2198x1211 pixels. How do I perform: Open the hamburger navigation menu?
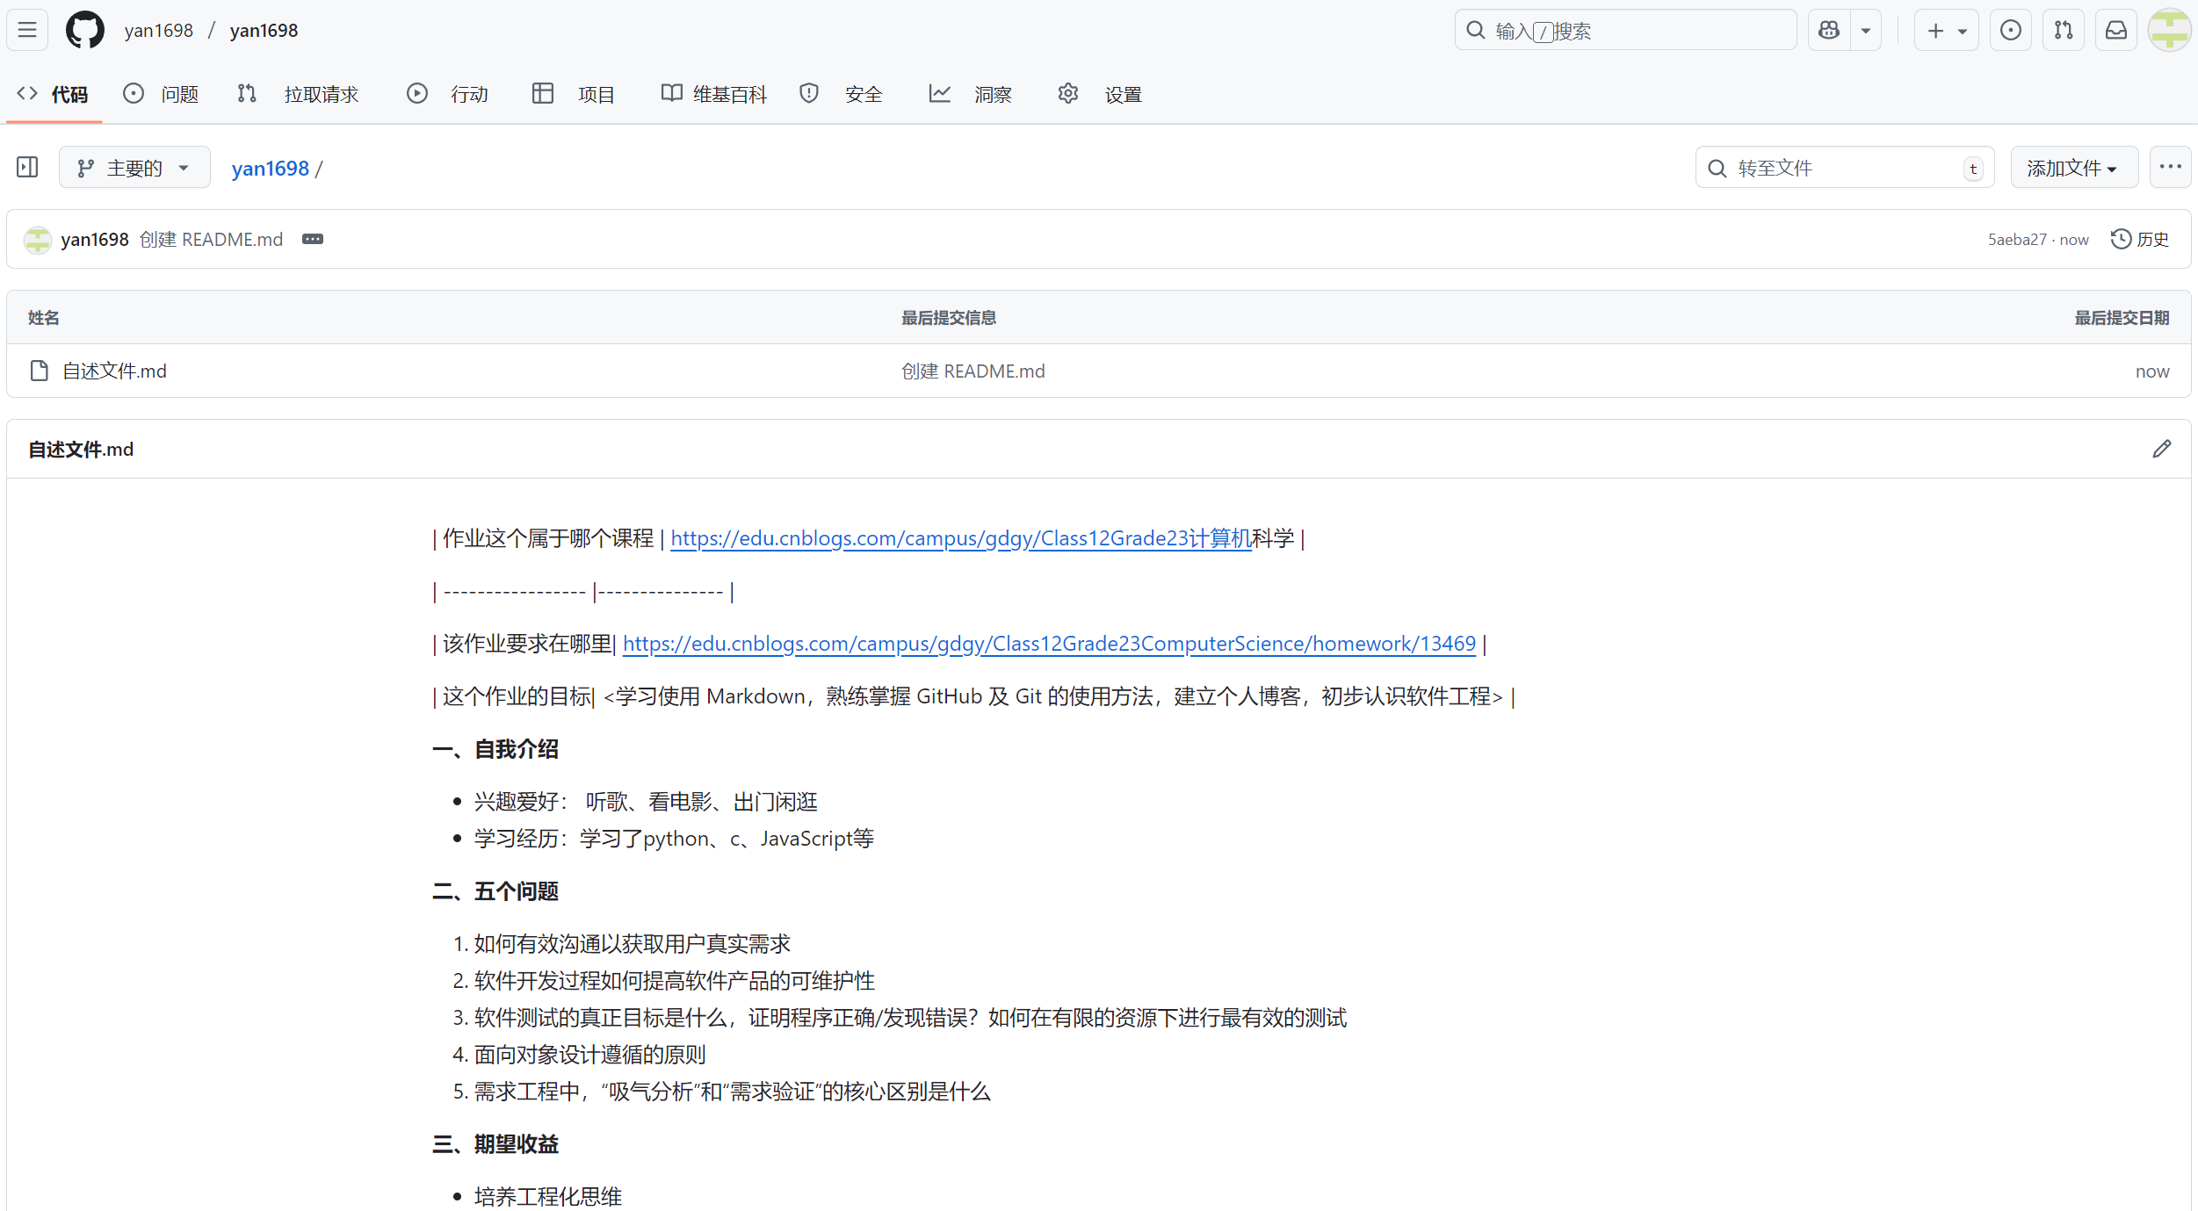click(x=27, y=30)
